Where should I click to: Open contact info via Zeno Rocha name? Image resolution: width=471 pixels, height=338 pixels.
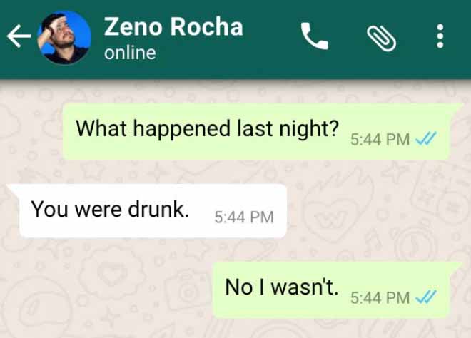tap(173, 26)
